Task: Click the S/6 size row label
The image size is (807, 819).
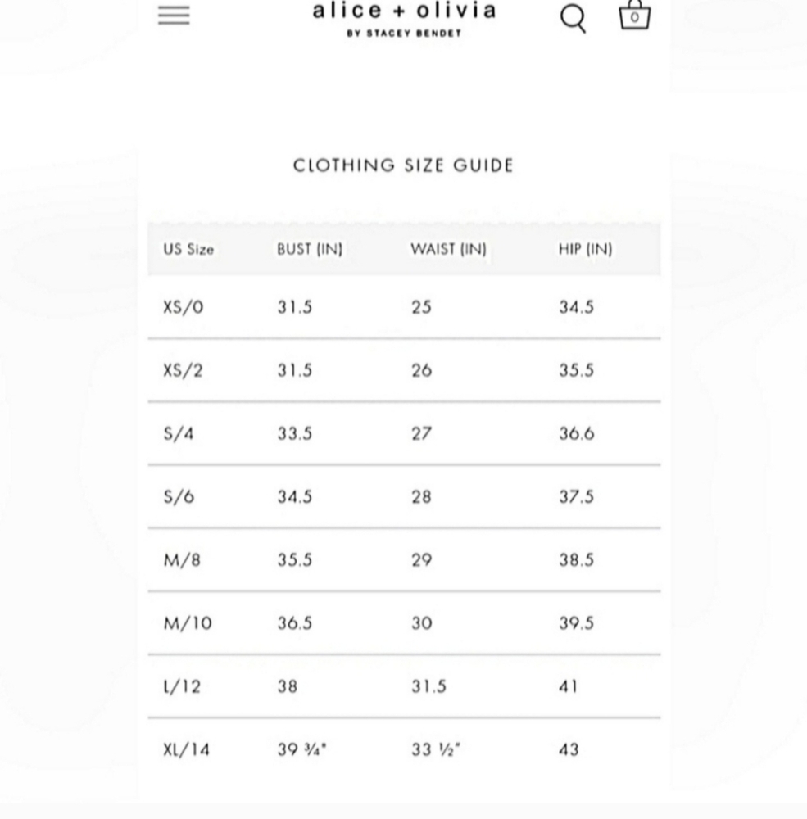Action: coord(179,497)
